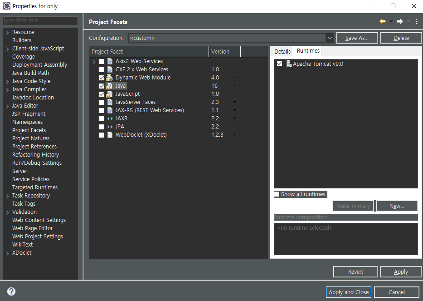
Task: Click the WebDoclet (XDoclet) document icon
Action: [110, 135]
